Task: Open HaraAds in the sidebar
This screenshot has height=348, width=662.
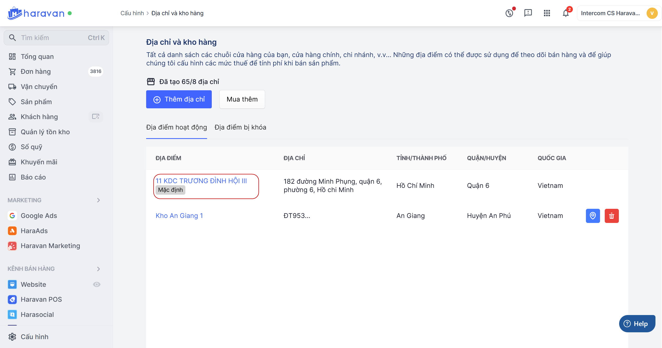Action: [34, 231]
